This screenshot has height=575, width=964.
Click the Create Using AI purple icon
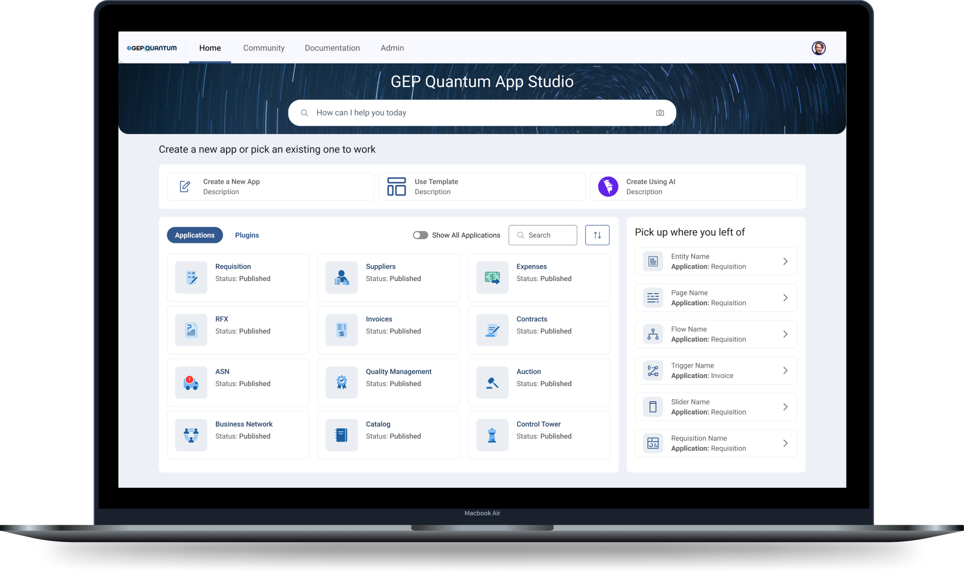click(x=608, y=186)
